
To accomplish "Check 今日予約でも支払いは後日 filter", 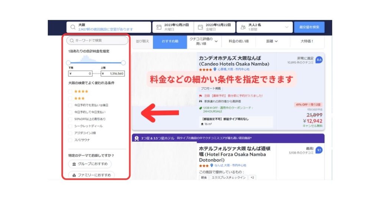I will pos(70,105).
